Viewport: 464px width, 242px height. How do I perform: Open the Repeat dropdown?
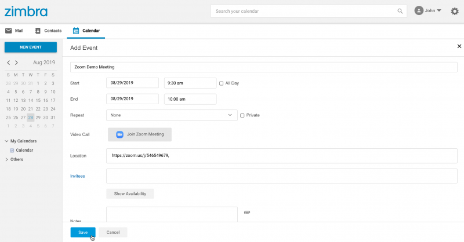point(172,115)
